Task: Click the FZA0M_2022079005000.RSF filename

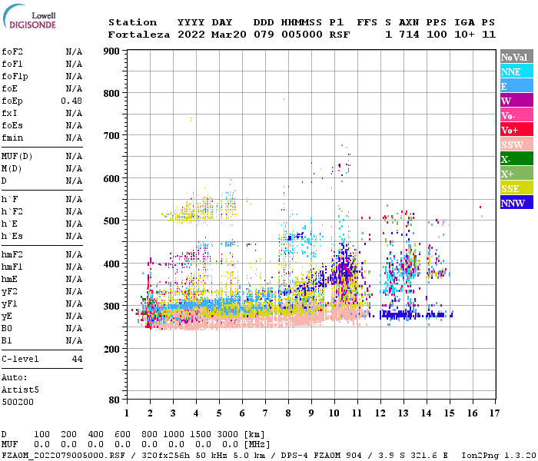Action: 63,456
